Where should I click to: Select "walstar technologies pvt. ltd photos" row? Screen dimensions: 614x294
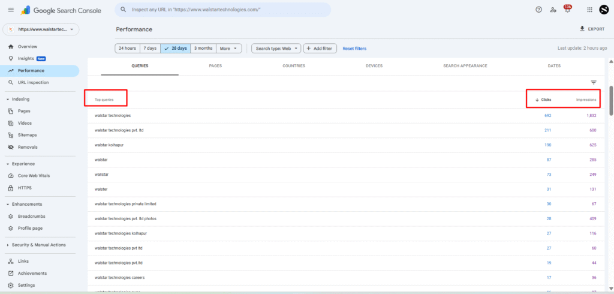(346, 219)
